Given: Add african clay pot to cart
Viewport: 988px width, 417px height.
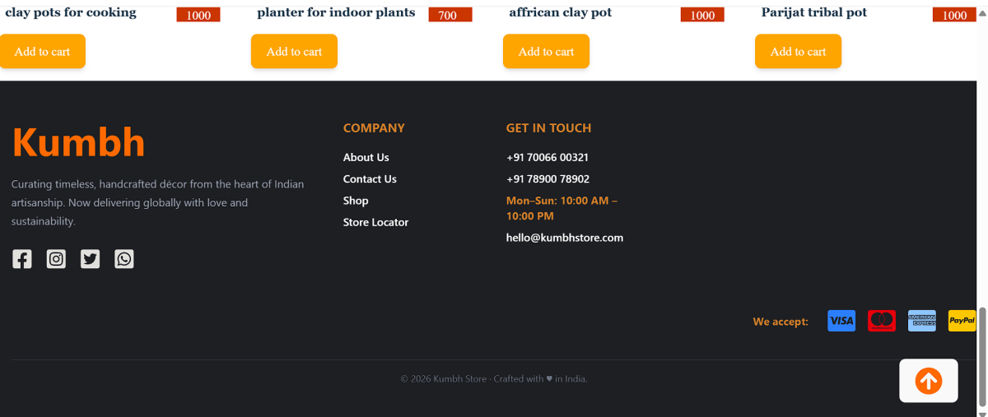Looking at the screenshot, I should 546,51.
